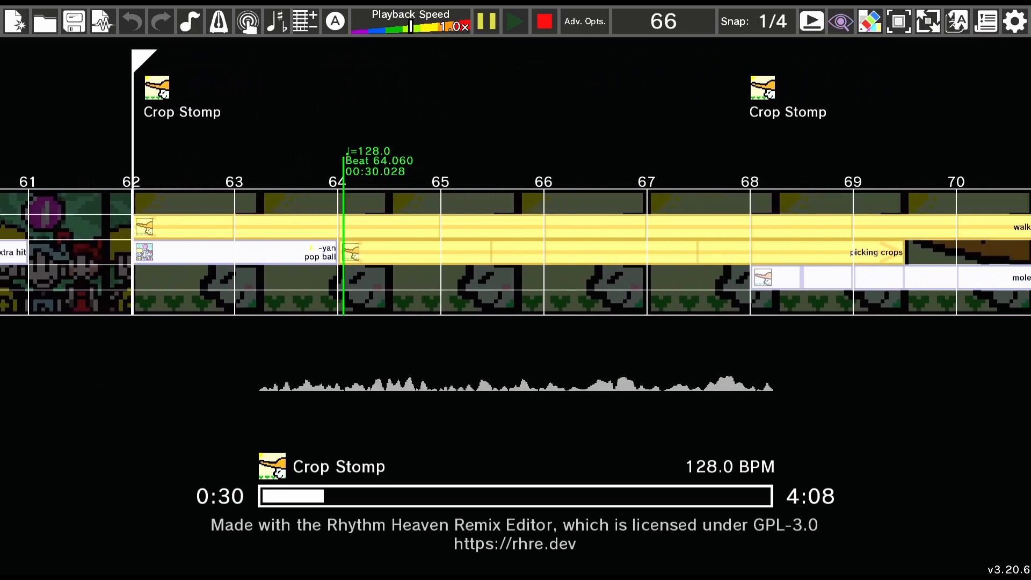This screenshot has height=580, width=1031.
Task: Toggle the purple eye view icon
Action: click(x=840, y=22)
